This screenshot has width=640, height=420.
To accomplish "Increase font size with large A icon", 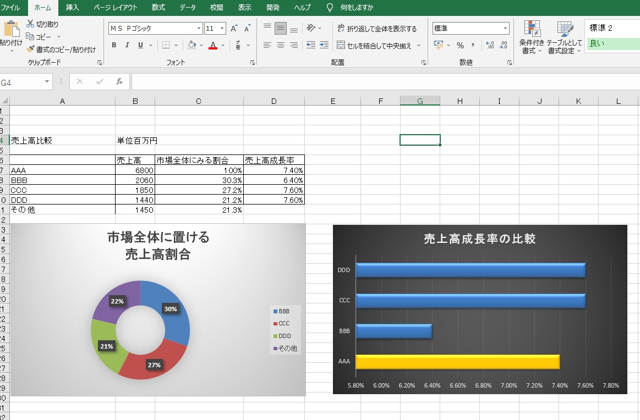I will coord(234,29).
